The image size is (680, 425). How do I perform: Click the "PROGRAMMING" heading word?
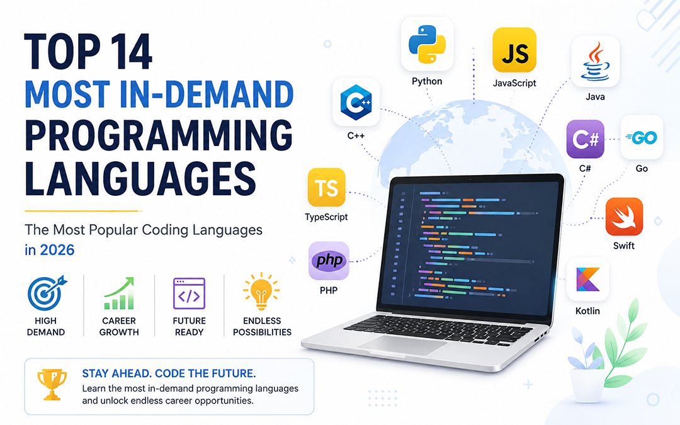click(158, 135)
